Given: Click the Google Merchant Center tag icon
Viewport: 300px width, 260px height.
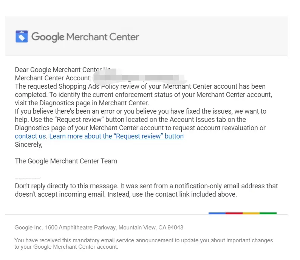Looking at the screenshot, I should click(x=22, y=36).
